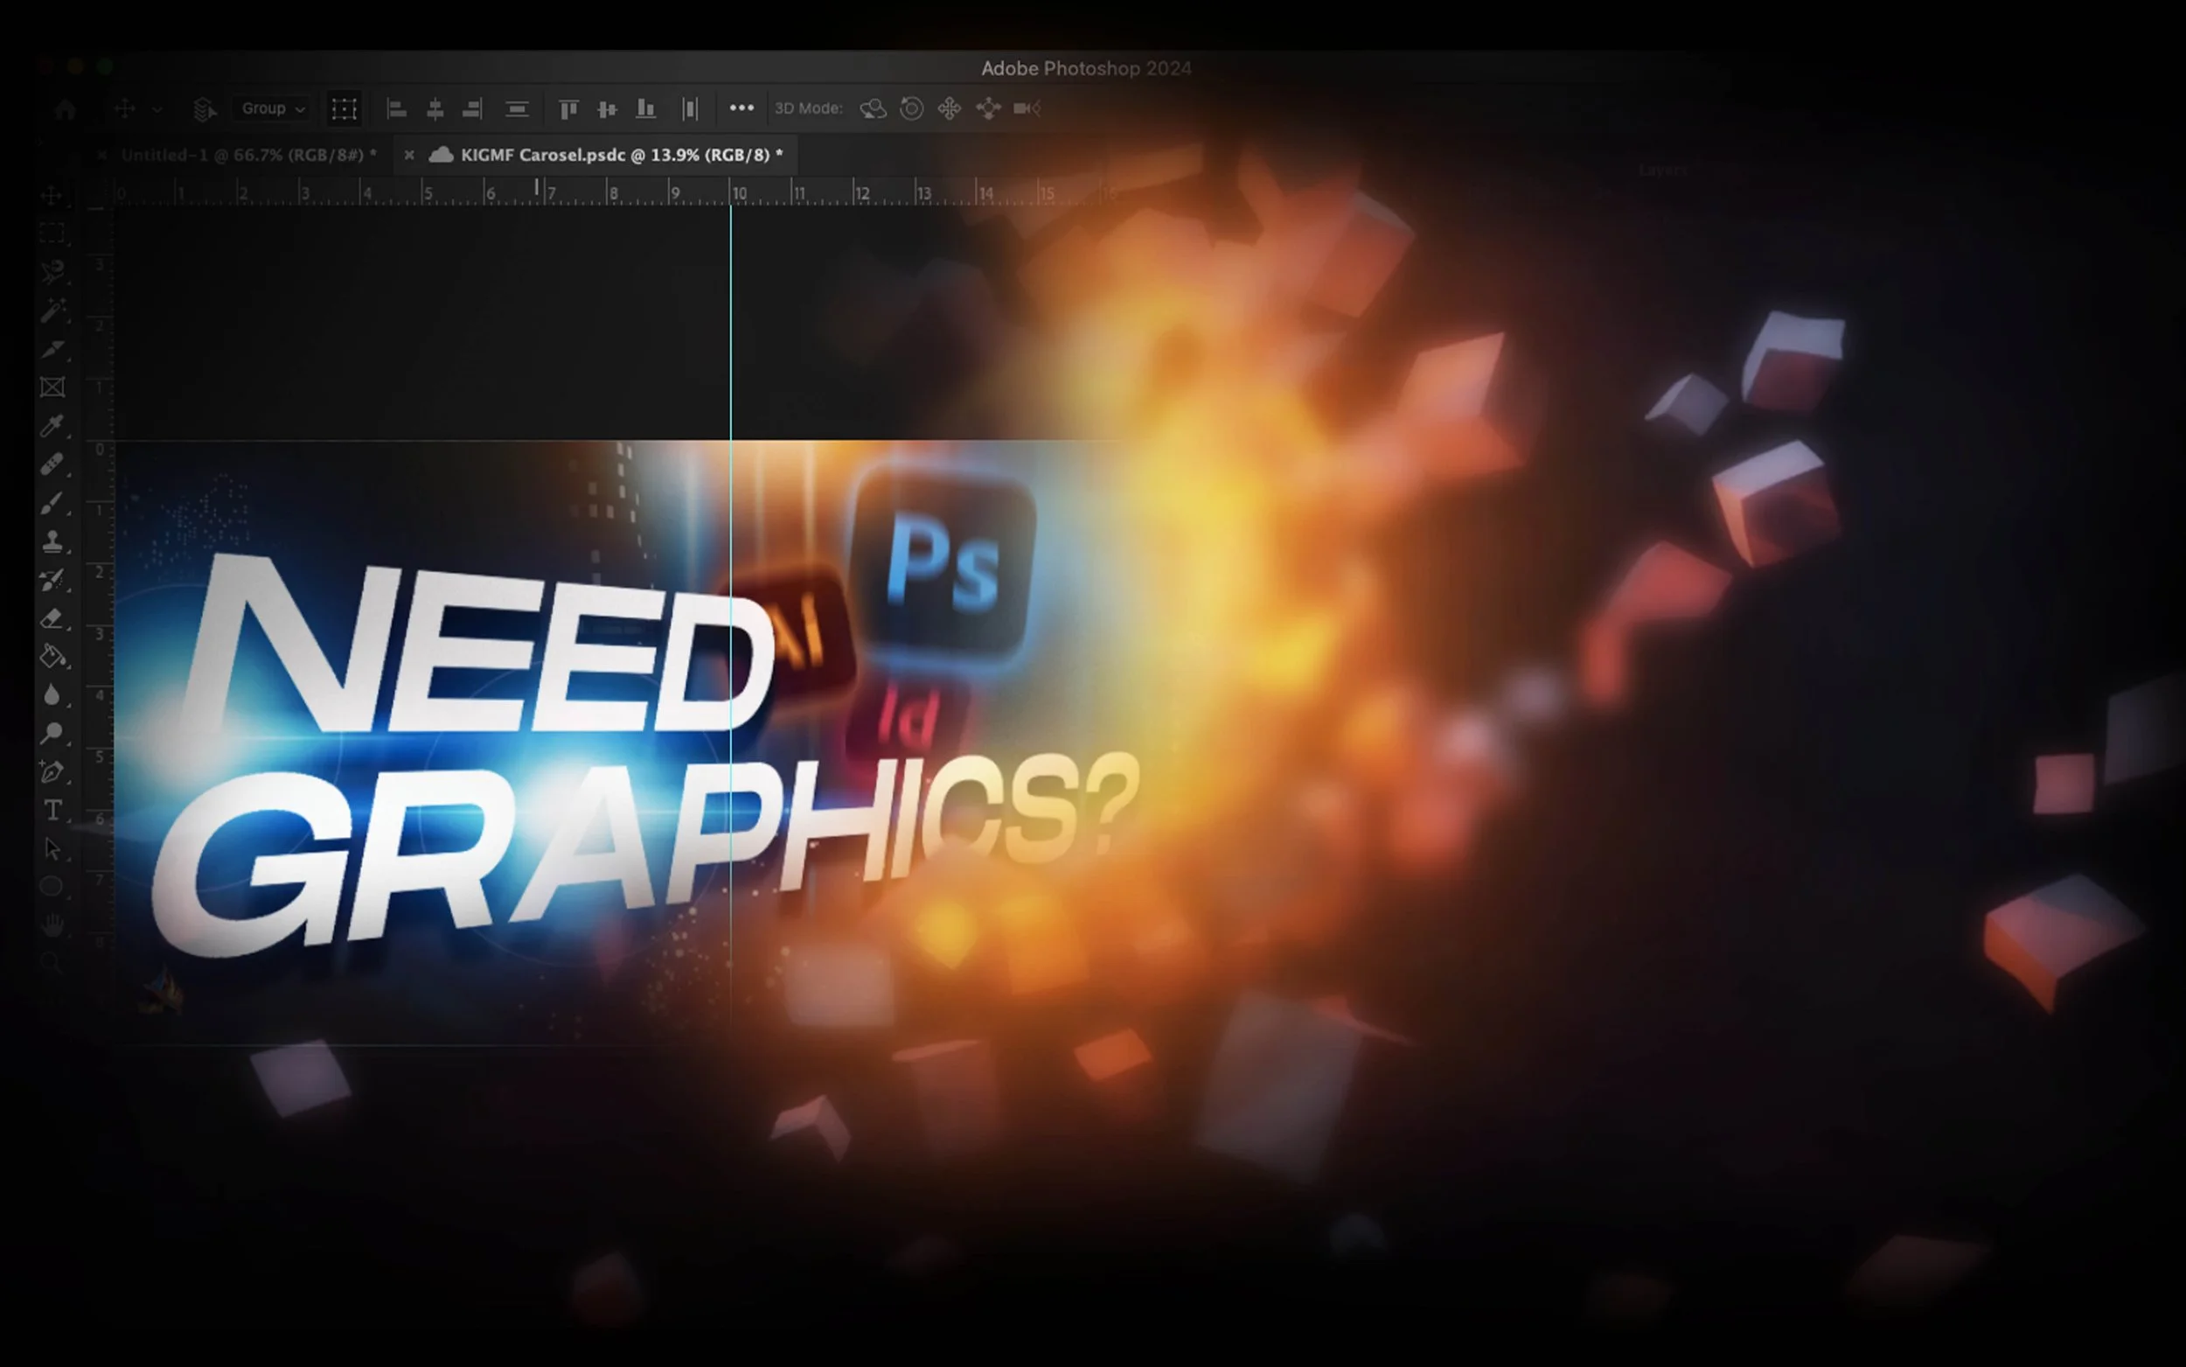This screenshot has width=2186, height=1367.
Task: Toggle the Auto-Select layers icon
Action: pos(205,108)
